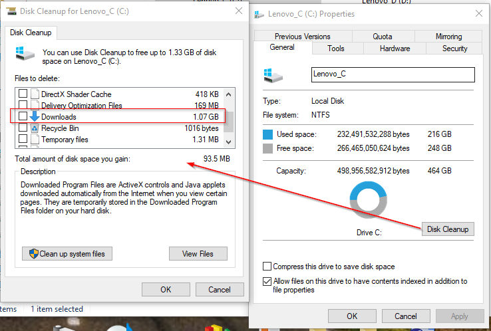Click 232,491,532,288 bytes used space value
The height and width of the screenshot is (331, 491).
click(x=373, y=134)
